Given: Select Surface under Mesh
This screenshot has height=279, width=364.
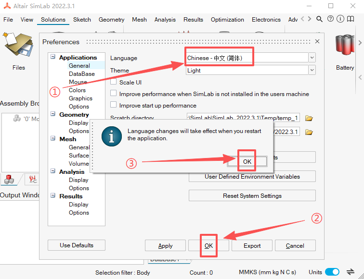Looking at the screenshot, I should [x=78, y=156].
